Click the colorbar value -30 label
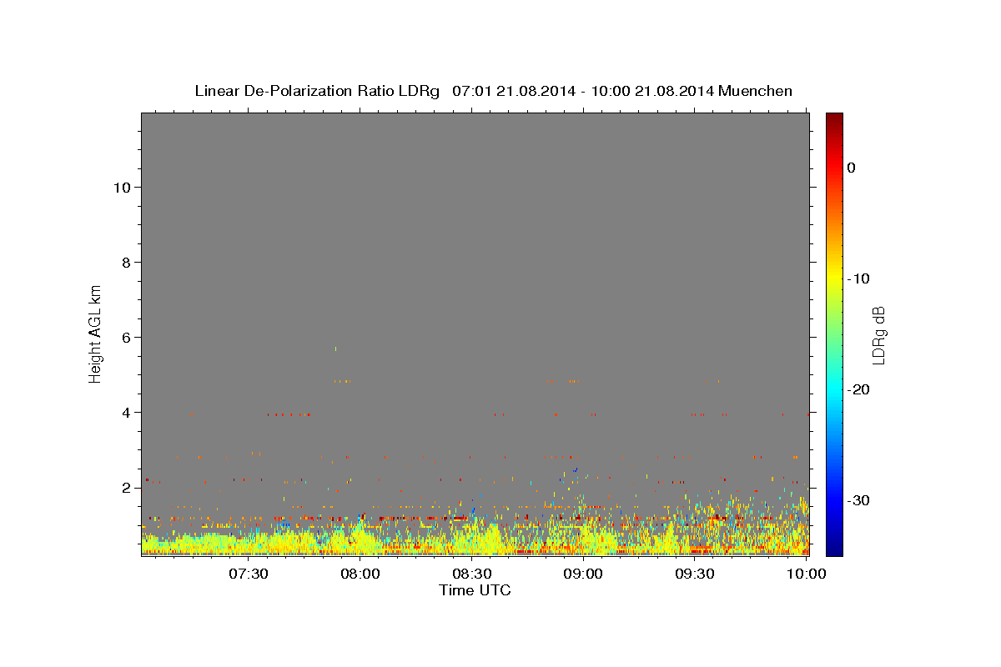Image resolution: width=1001 pixels, height=667 pixels. [x=858, y=500]
